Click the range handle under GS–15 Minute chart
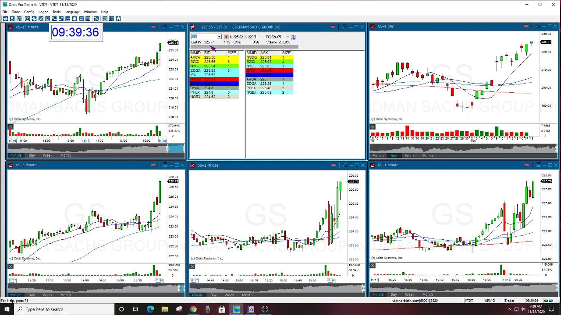This screenshot has height=315, width=561. [x=167, y=149]
